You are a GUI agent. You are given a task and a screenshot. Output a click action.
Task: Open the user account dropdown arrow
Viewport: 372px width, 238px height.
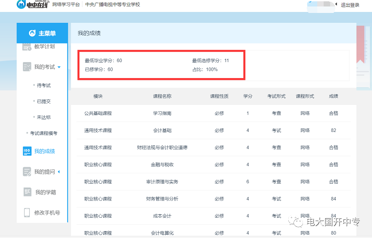(336, 5)
